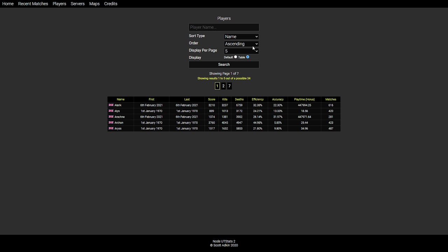Click Aryss's efficiency value 21.80%
Image resolution: width=448 pixels, height=252 pixels.
tap(258, 128)
